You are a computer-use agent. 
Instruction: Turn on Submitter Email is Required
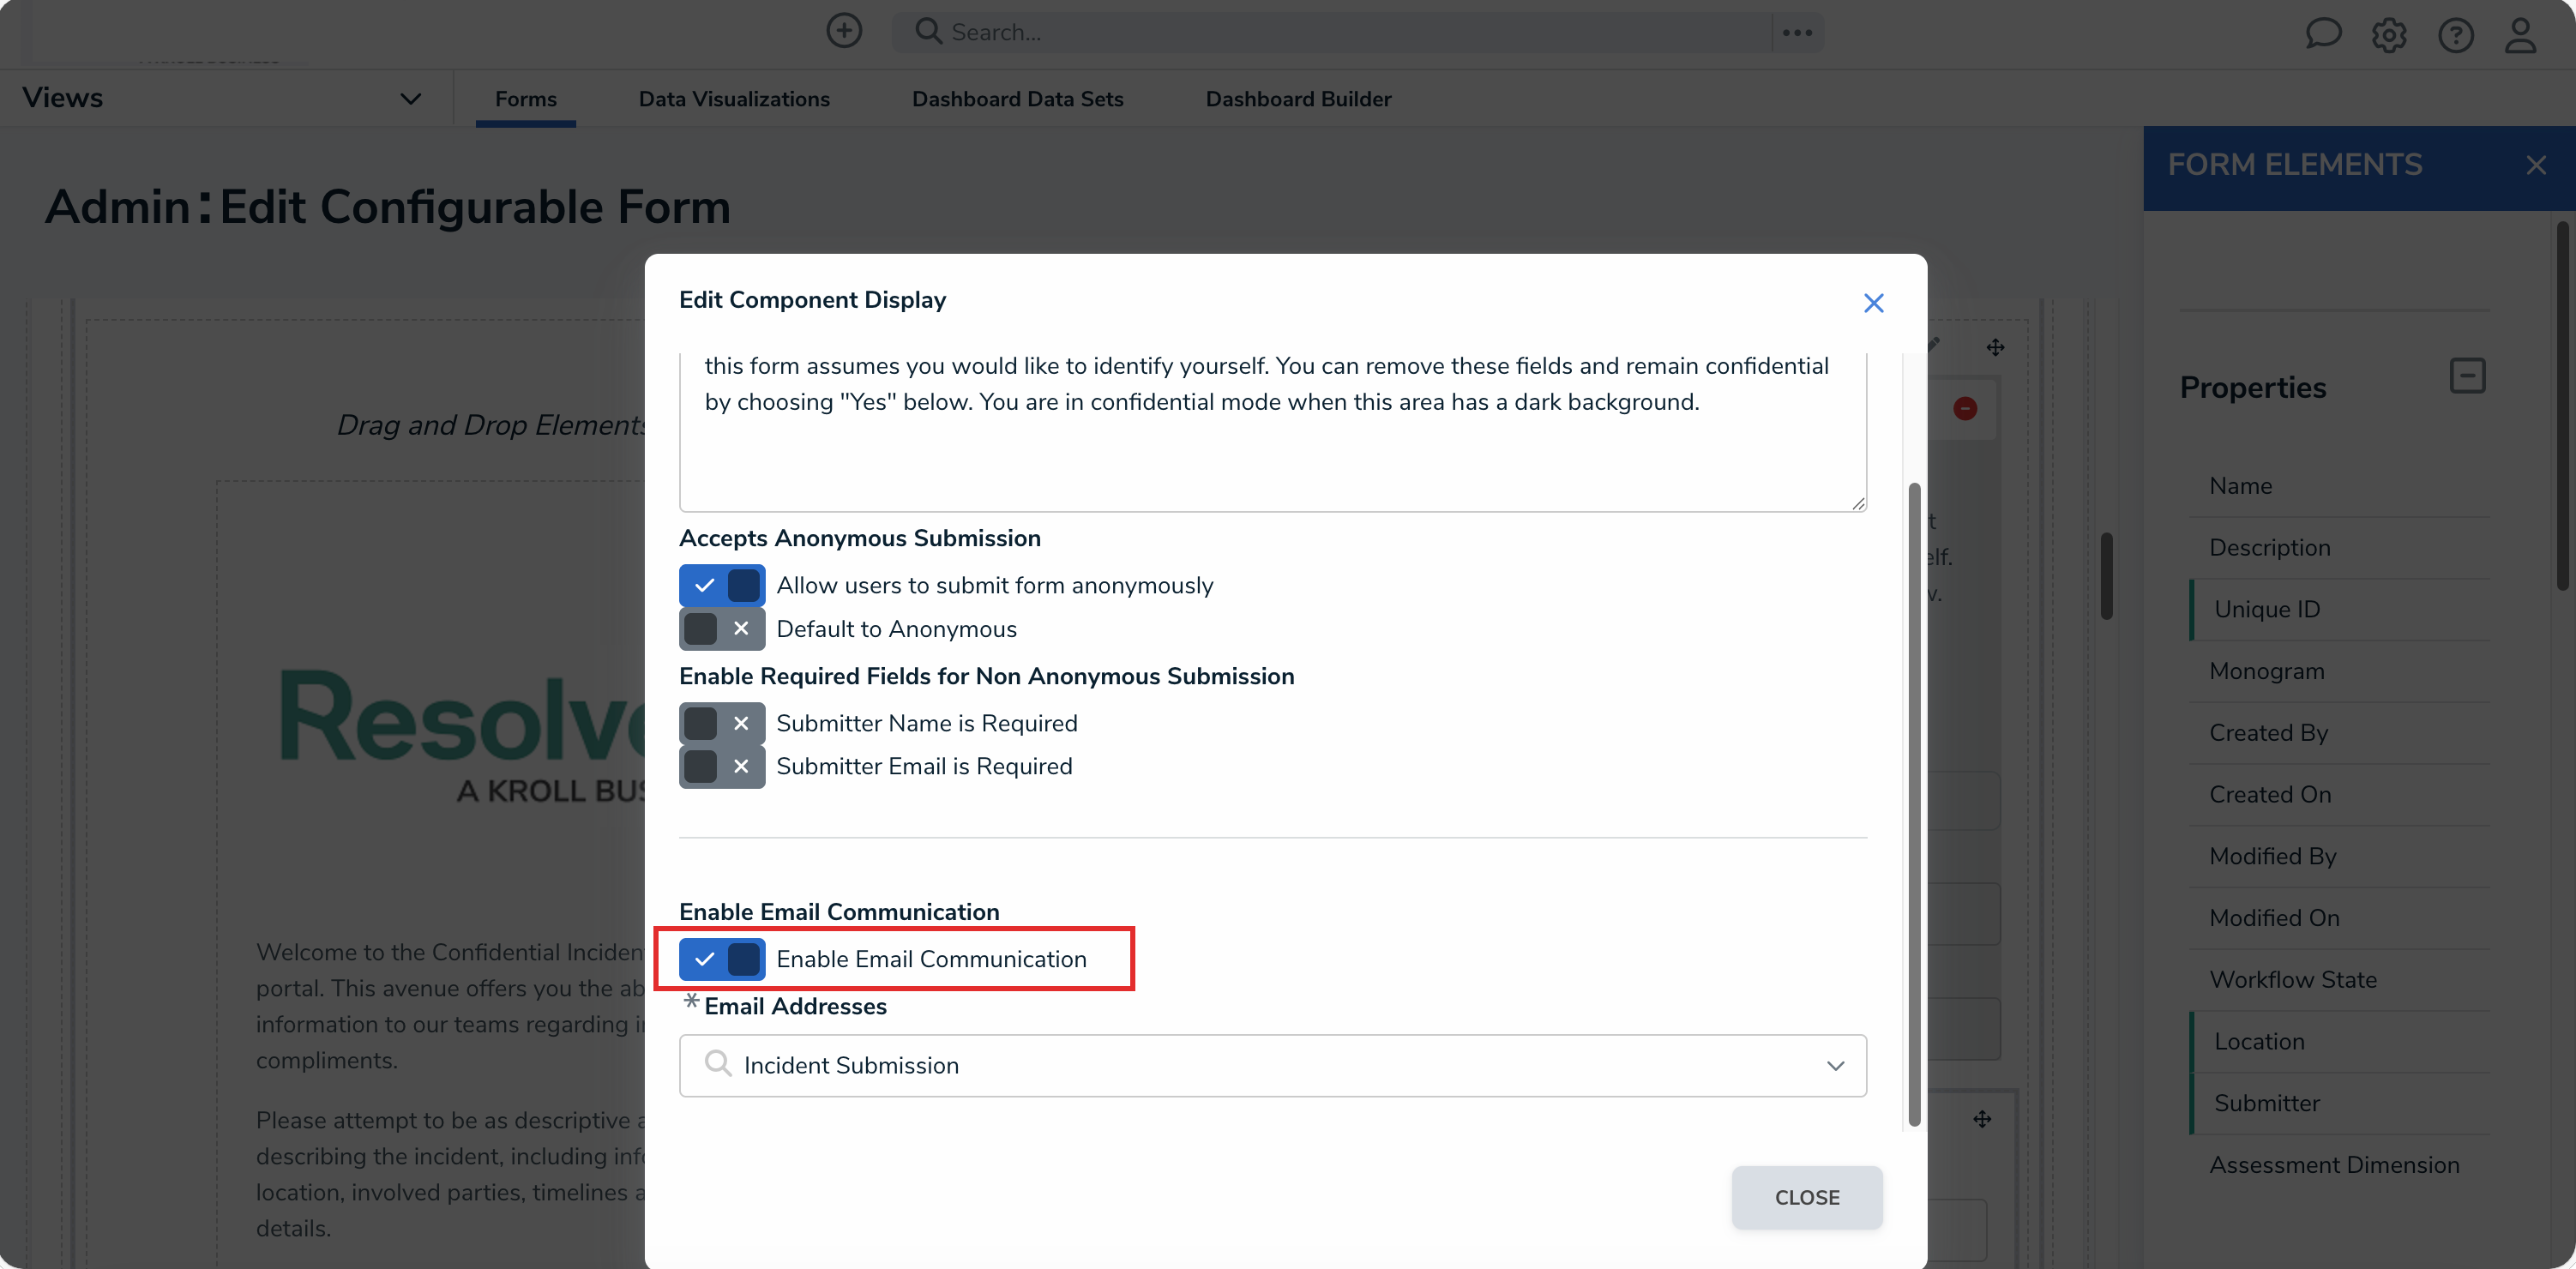click(x=721, y=766)
